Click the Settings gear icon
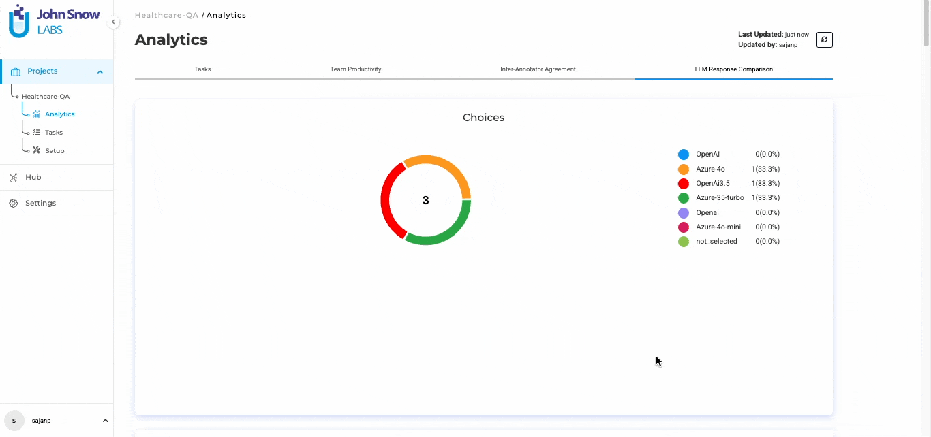 pos(13,203)
